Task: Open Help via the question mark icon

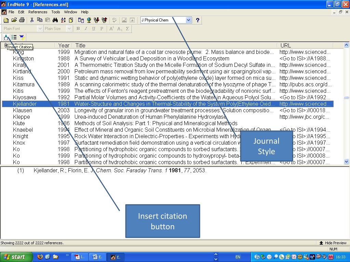Action: (198, 20)
